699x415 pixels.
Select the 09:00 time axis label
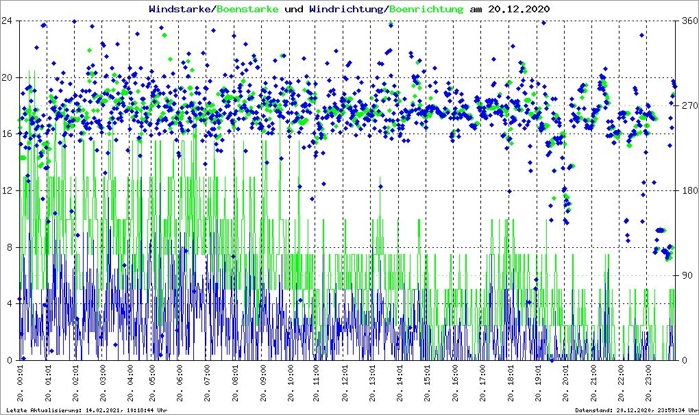tap(262, 385)
